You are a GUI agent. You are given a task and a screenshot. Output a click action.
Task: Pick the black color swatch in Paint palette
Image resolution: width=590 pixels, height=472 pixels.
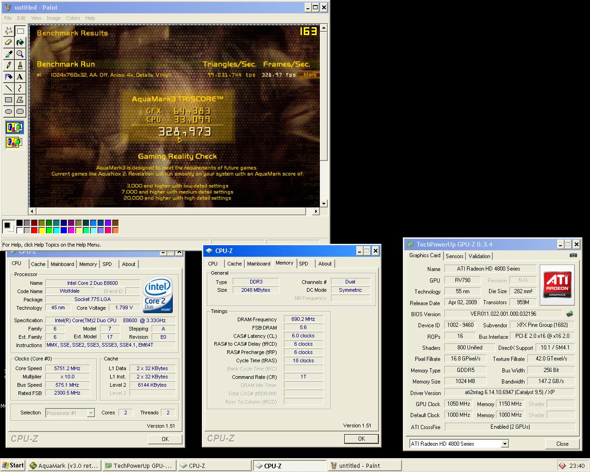point(19,223)
